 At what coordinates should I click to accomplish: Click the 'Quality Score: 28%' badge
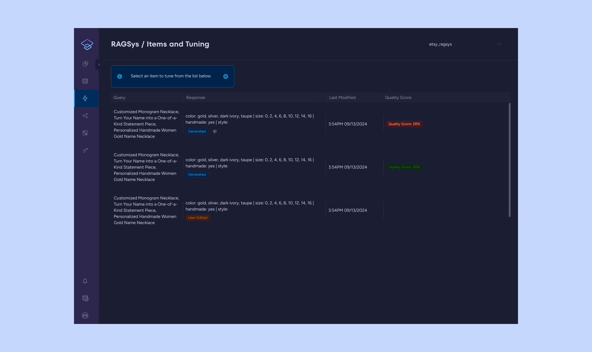404,124
